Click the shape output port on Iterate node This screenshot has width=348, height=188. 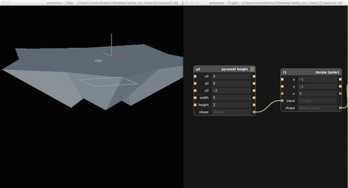[x=340, y=108]
